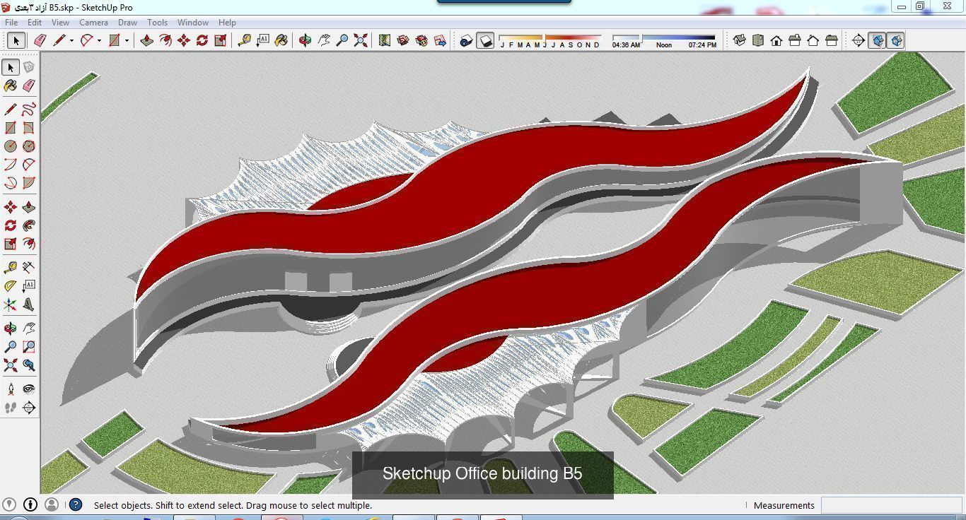Open Add Location map icon
966x520 pixels.
pos(385,40)
